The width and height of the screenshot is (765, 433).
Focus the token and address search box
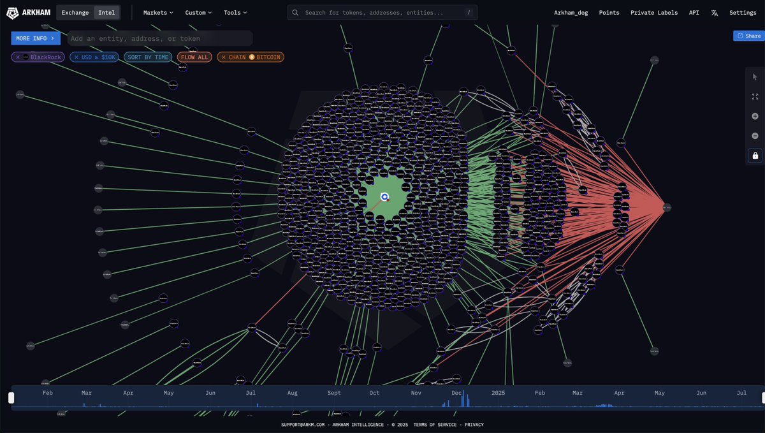coord(382,13)
